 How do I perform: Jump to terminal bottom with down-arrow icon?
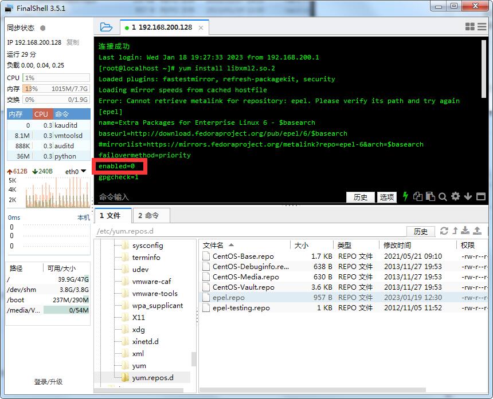click(x=468, y=196)
